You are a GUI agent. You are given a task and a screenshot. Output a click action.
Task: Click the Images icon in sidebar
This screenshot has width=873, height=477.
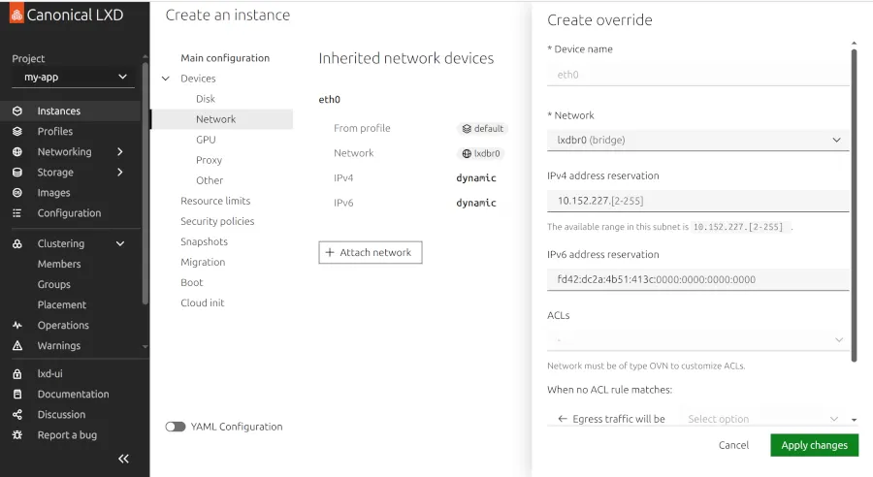[17, 193]
